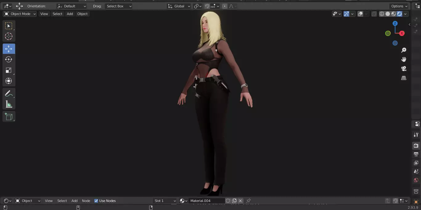Click the Z axis on navigation gizmo

coord(395,23)
